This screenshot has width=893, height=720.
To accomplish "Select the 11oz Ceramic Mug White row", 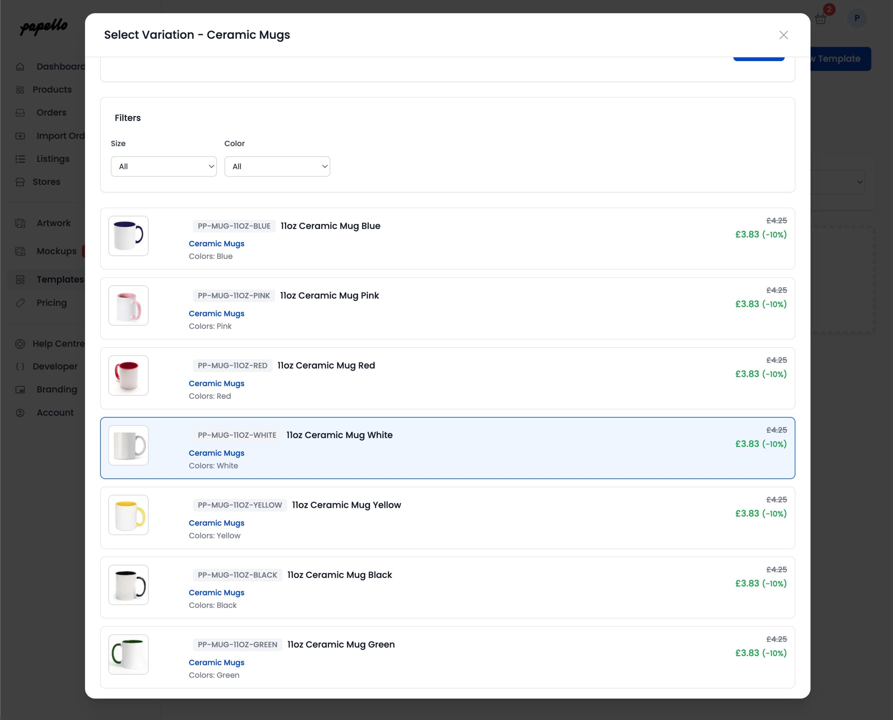I will tap(339, 435).
